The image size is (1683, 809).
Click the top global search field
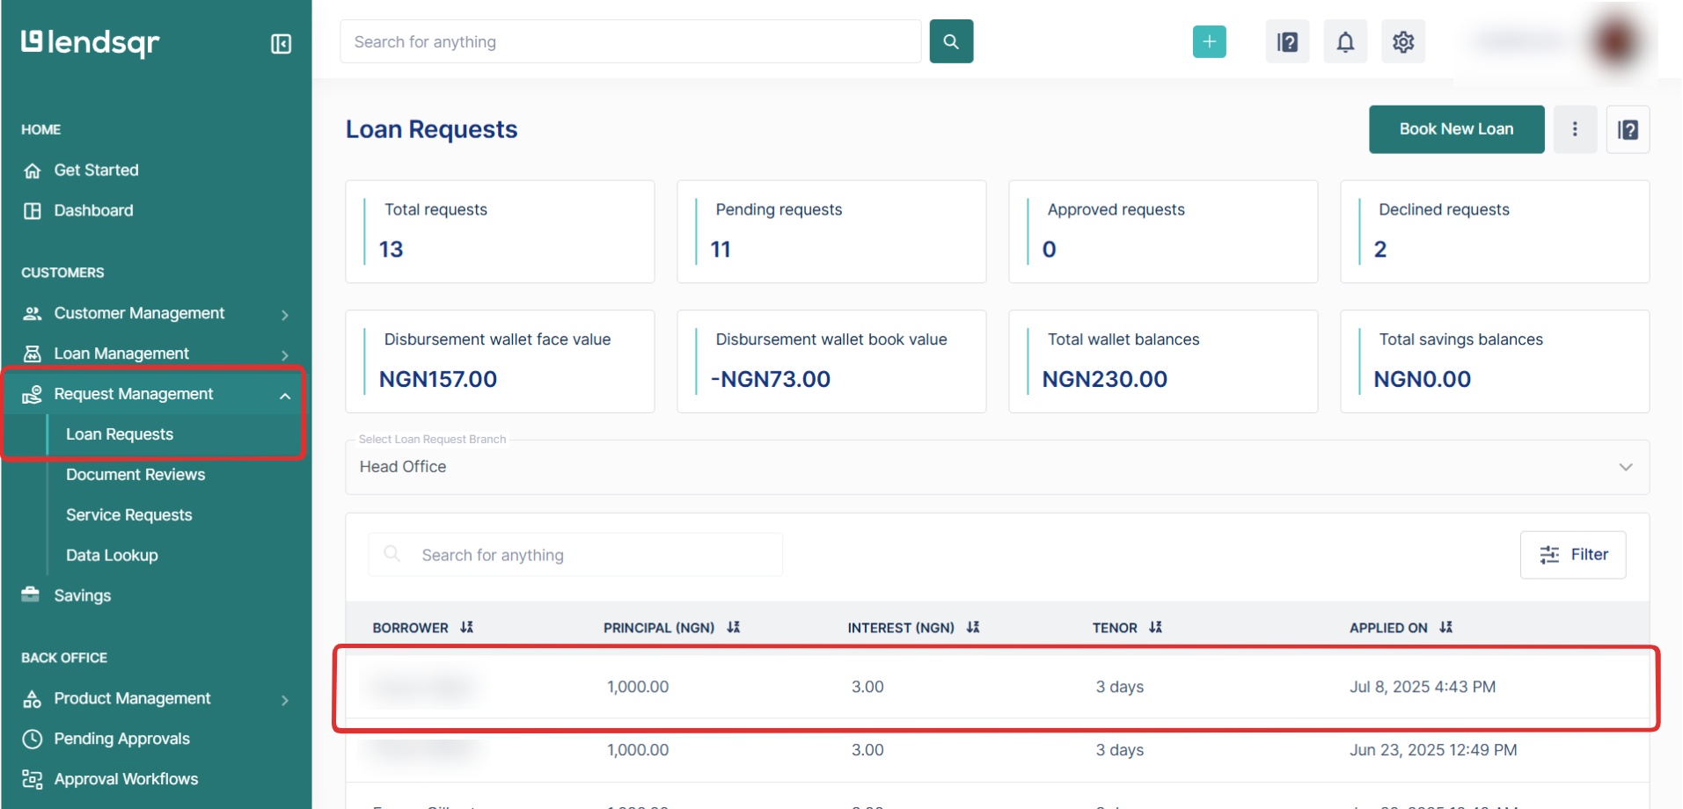coord(630,41)
